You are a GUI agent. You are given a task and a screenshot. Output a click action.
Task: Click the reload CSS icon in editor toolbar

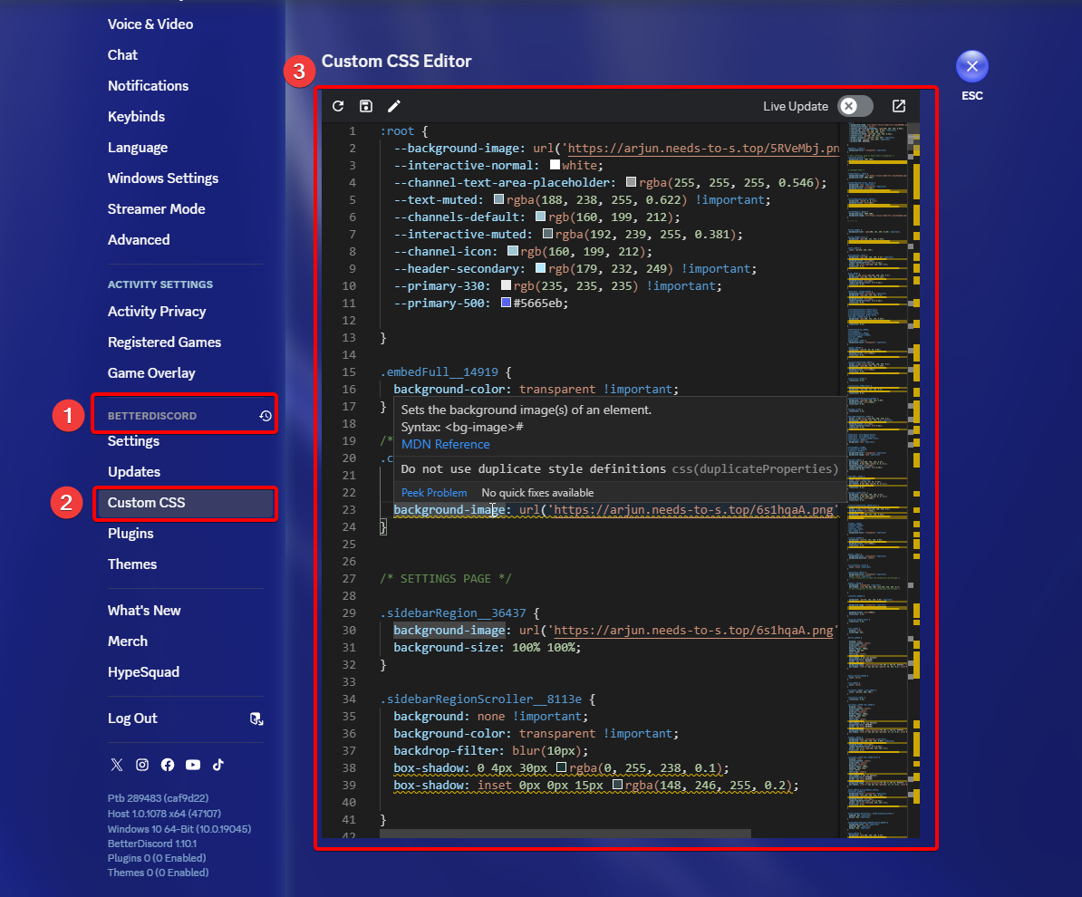pos(337,106)
